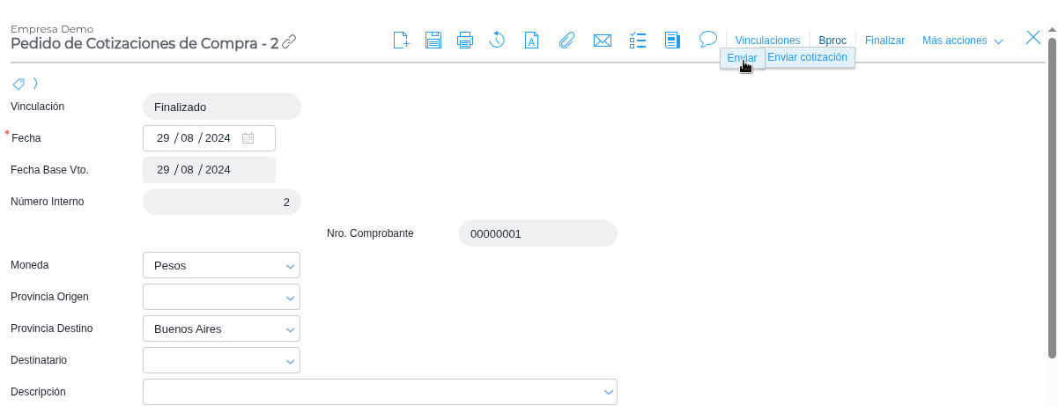Screen dimensions: 1058x406
Task: Print the quotation request
Action: pyautogui.click(x=465, y=40)
